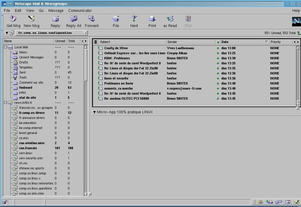Open the Drafts folder
The width and height of the screenshot is (301, 207).
[x=24, y=62]
